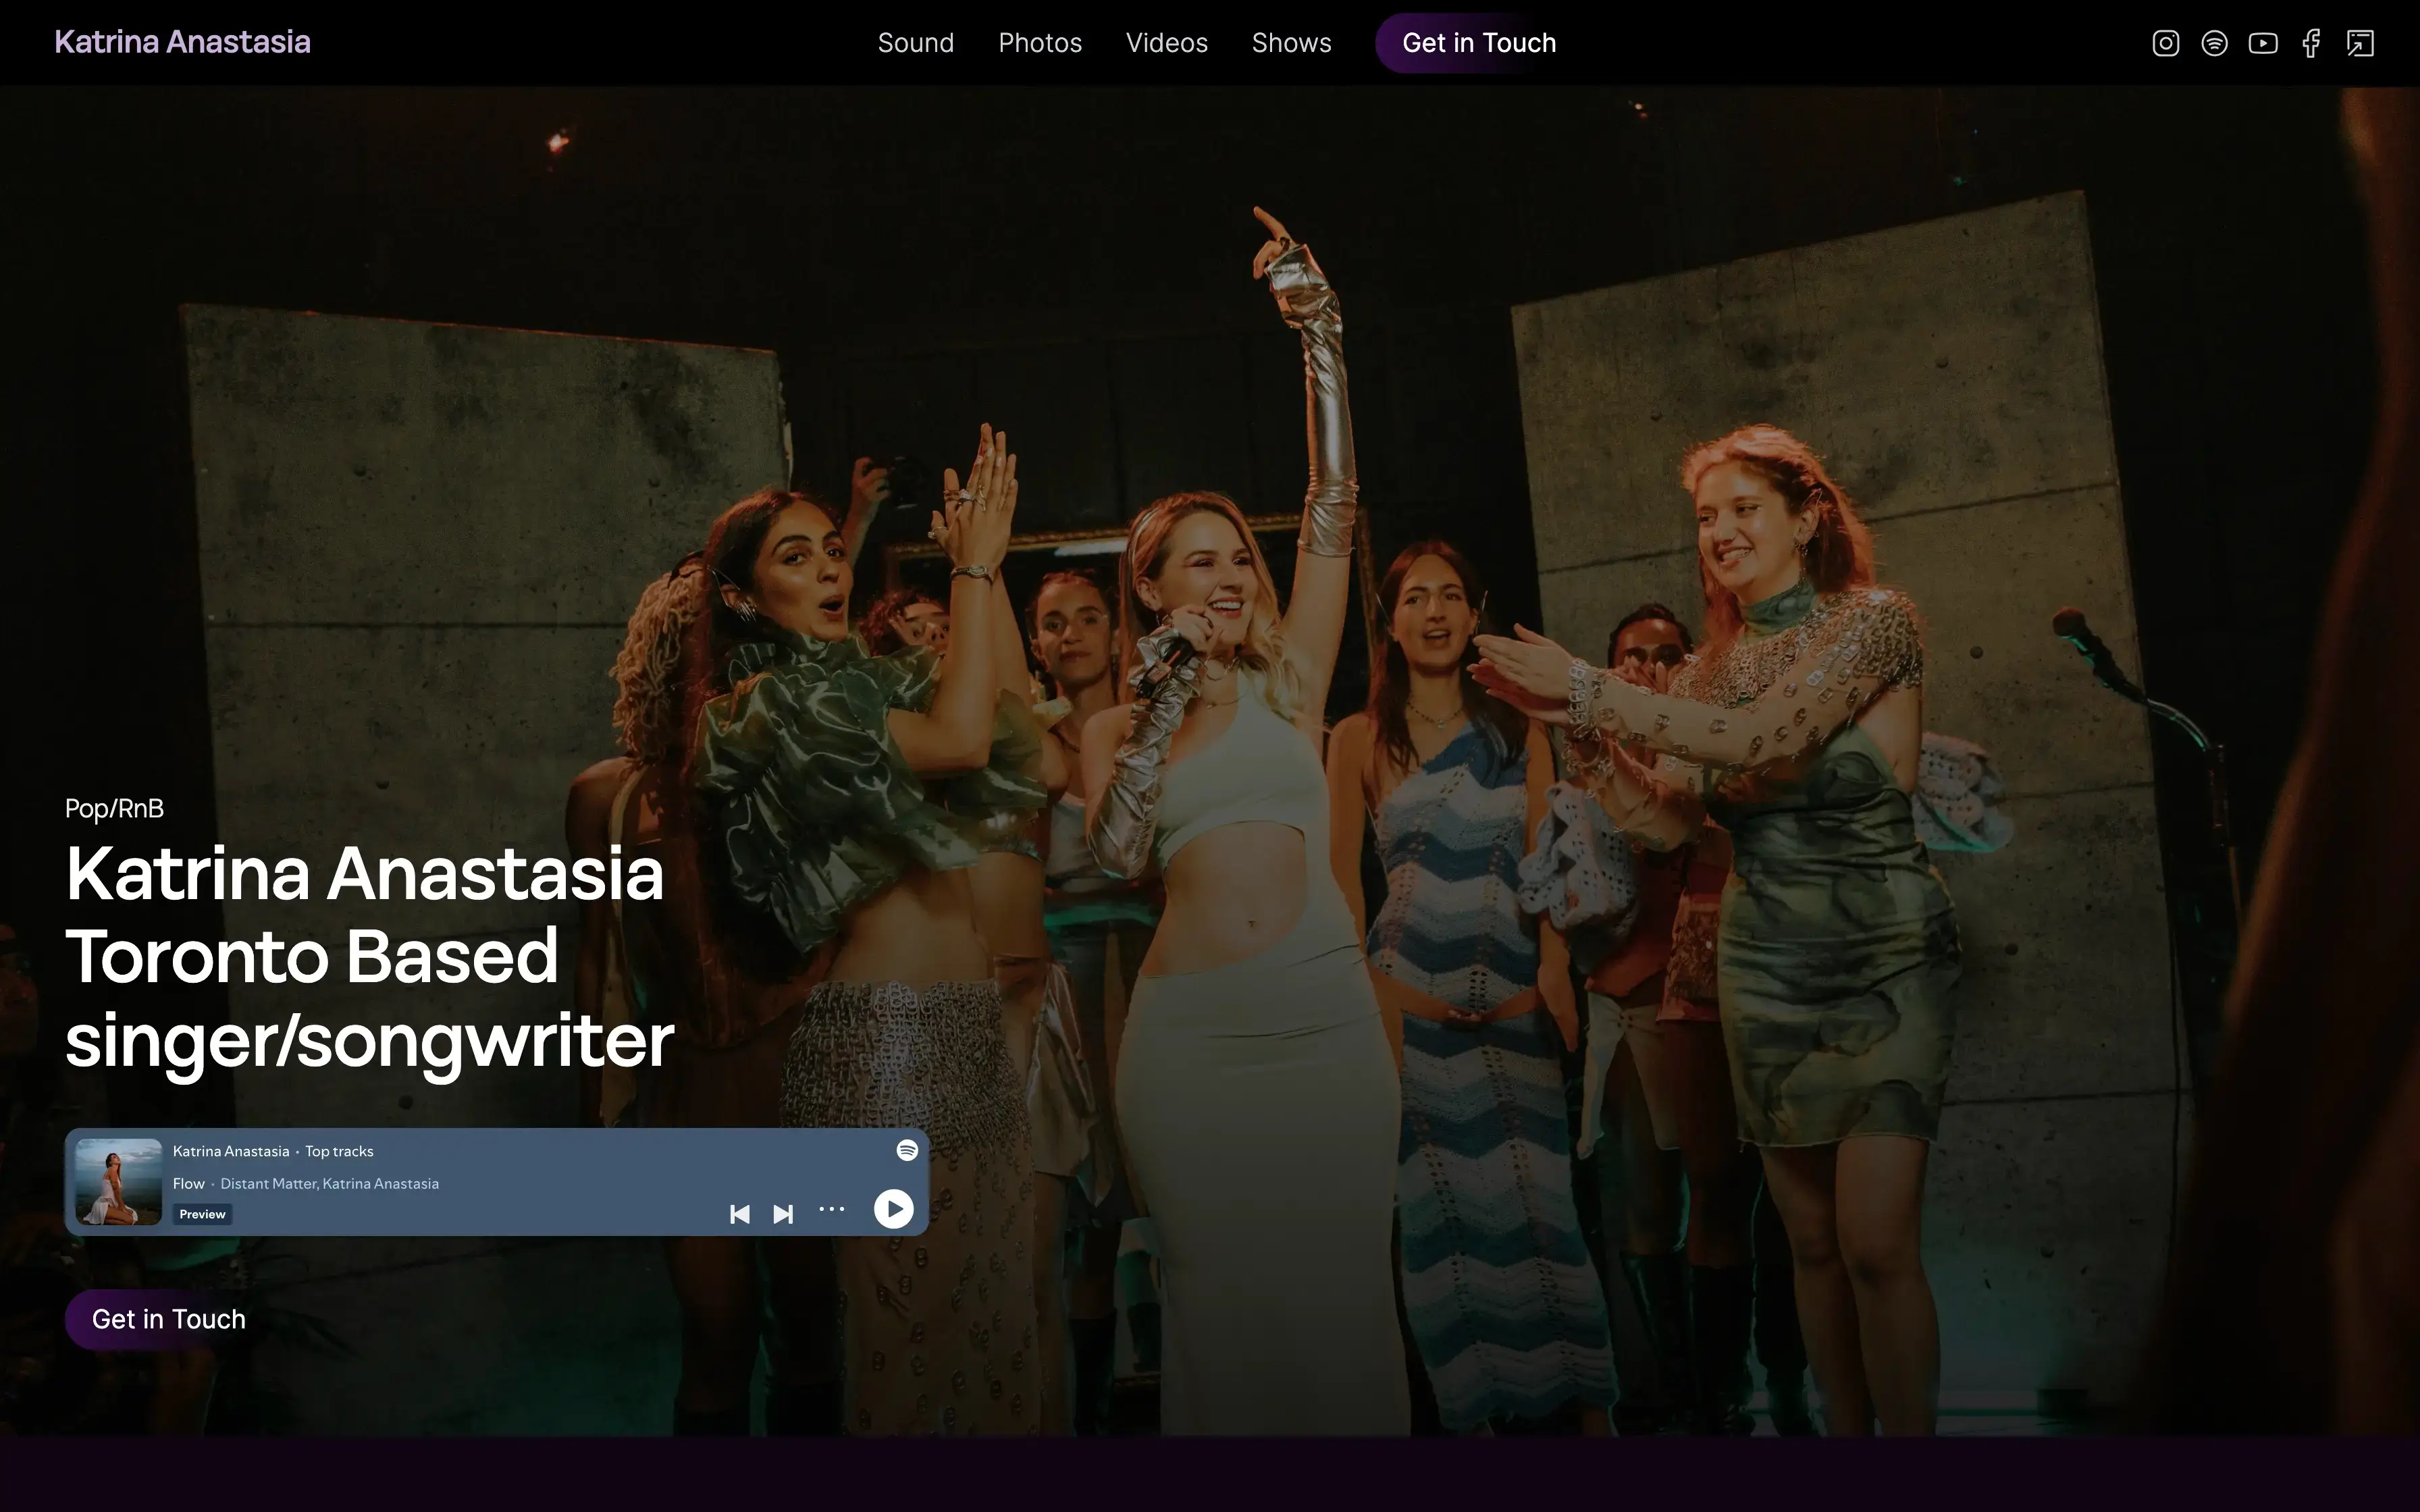The width and height of the screenshot is (2420, 1512).
Task: Navigate to the Videos section
Action: pyautogui.click(x=1166, y=43)
